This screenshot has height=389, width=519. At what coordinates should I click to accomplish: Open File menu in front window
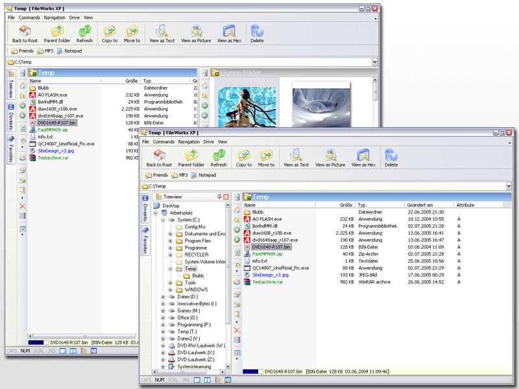tap(145, 141)
